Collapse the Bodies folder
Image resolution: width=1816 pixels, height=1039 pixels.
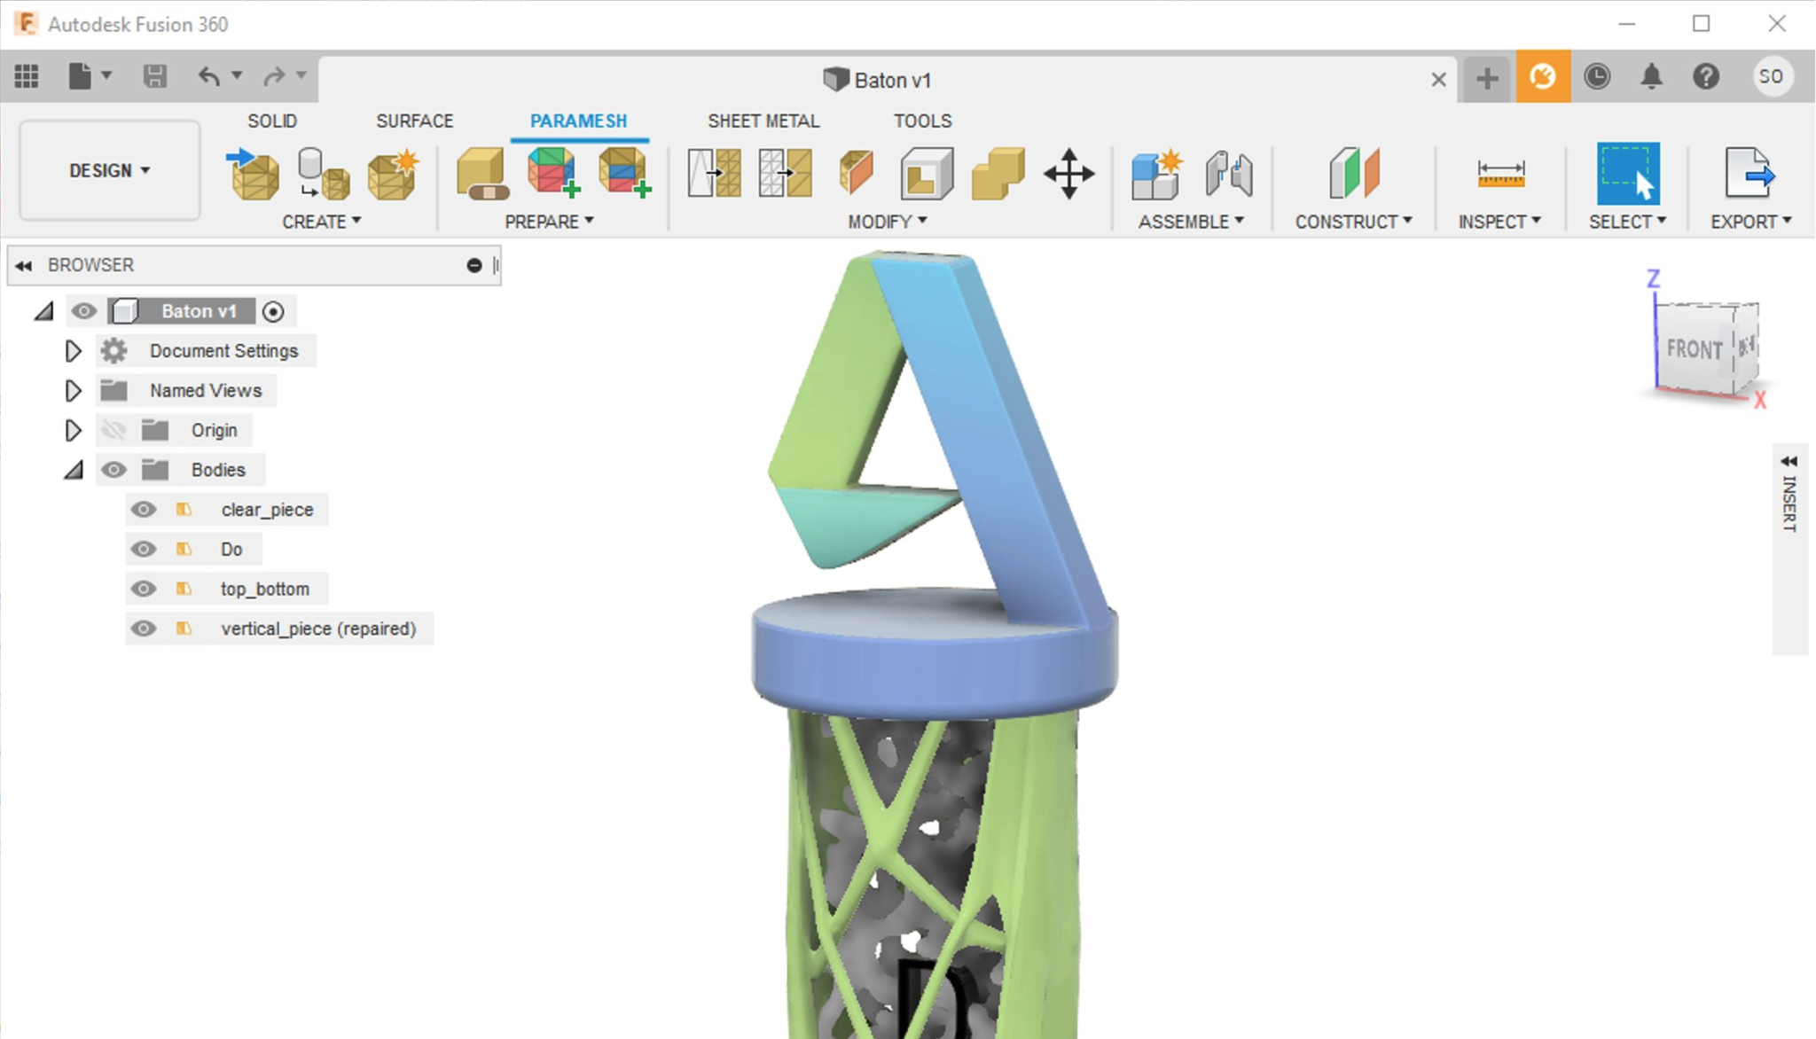coord(74,470)
